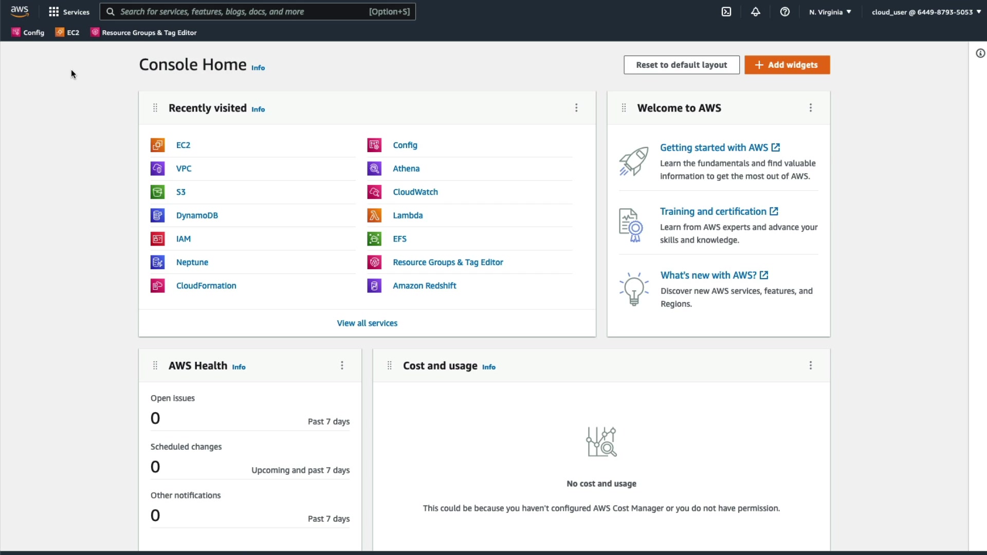Select the EC2 favorites bar shortcut

[x=67, y=32]
